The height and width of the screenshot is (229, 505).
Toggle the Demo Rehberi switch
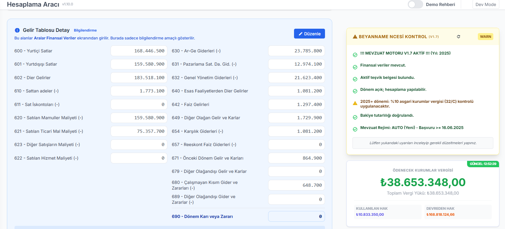(x=415, y=4)
